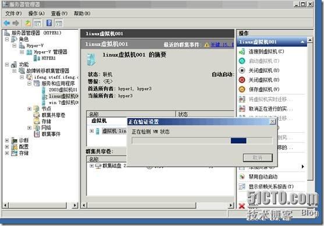The width and height of the screenshot is (324, 226).
Task: Click the actions pane scroll-up arrow
Action: tap(310, 40)
